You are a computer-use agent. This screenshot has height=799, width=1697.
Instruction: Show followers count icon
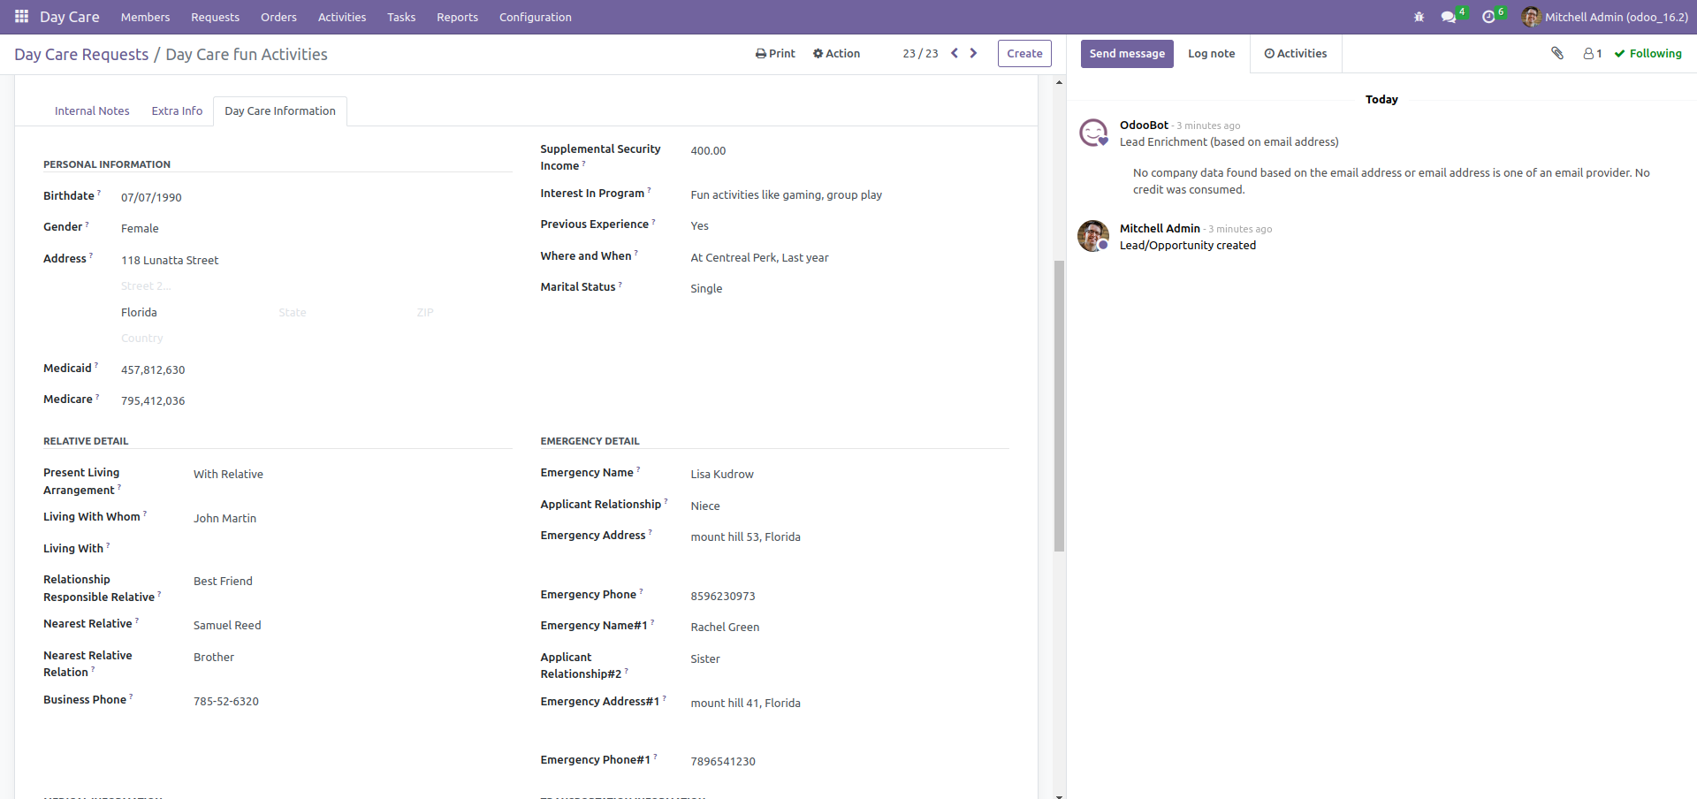(x=1593, y=54)
